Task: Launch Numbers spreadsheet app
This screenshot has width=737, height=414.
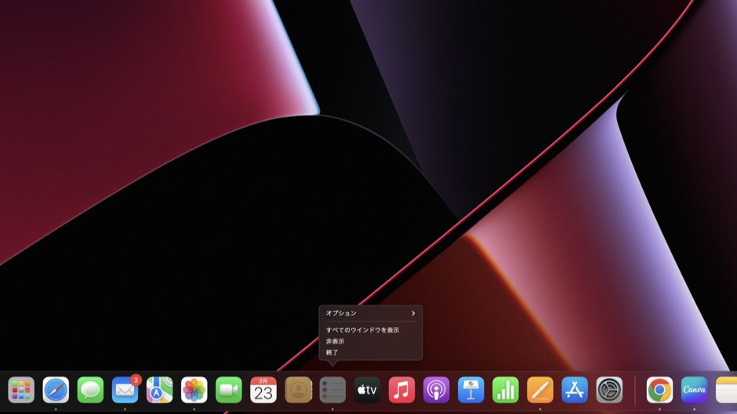Action: coord(505,390)
